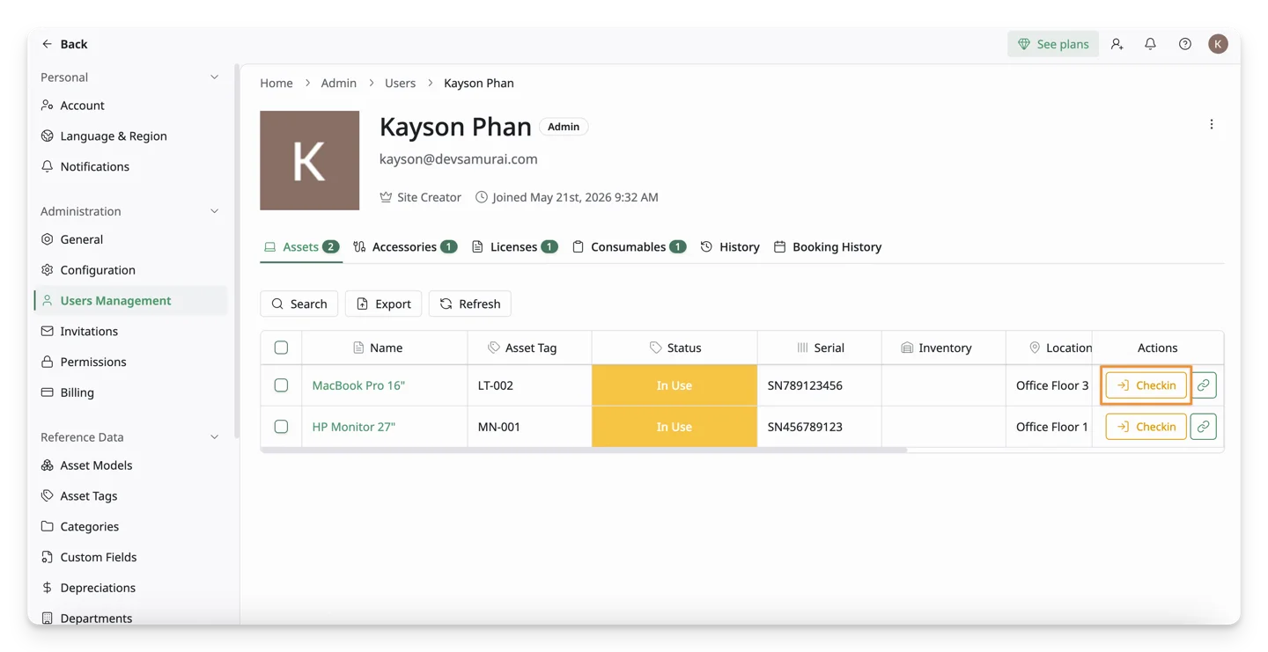This screenshot has width=1268, height=652.
Task: Check in the MacBook Pro 16" asset
Action: click(x=1146, y=385)
